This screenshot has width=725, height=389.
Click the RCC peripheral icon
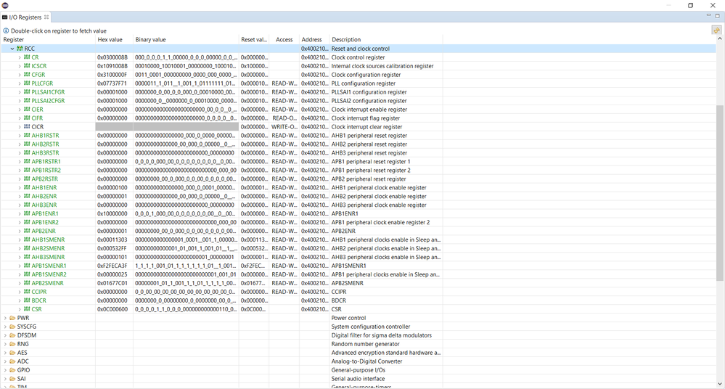coord(20,49)
